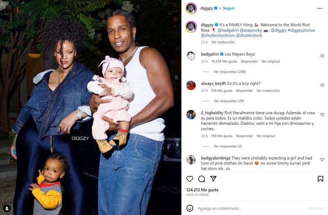Viewport: 328px width, 215px height.
Task: Like badgyalsintingz's comment heart
Action: tap(322, 160)
